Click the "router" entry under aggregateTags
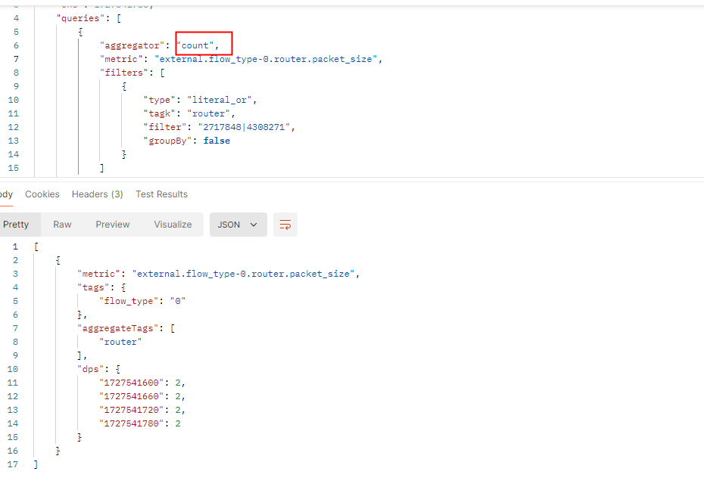Screen dimensions: 704x493 (120, 342)
